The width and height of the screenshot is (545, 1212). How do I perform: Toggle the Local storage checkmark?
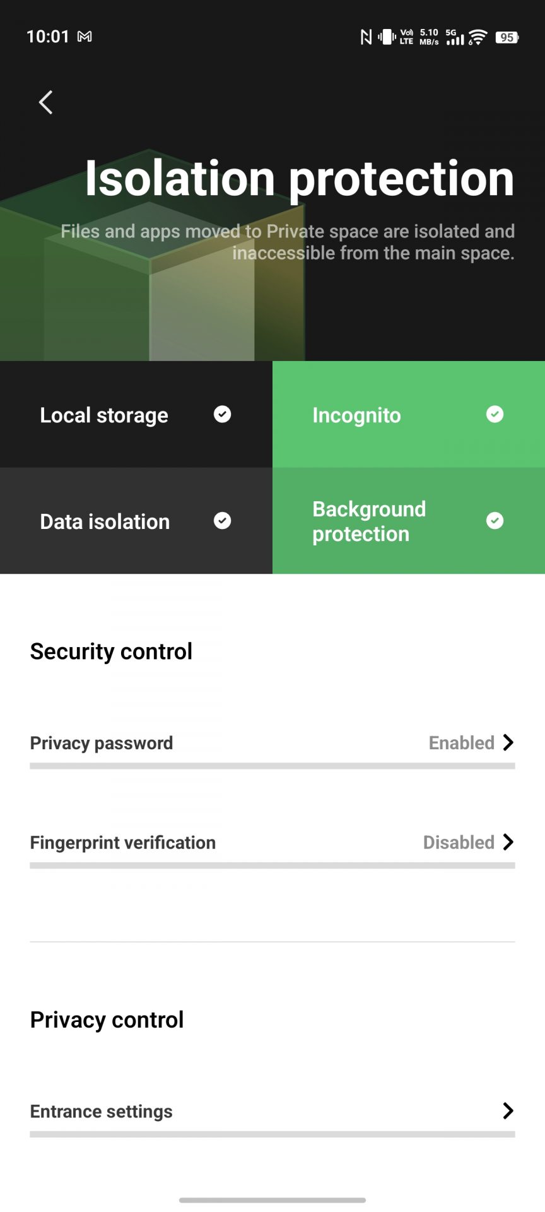(x=222, y=414)
